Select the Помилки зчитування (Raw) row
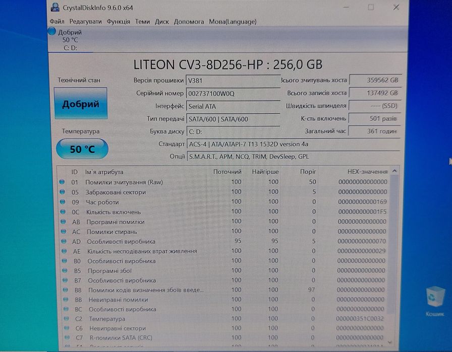 223,182
